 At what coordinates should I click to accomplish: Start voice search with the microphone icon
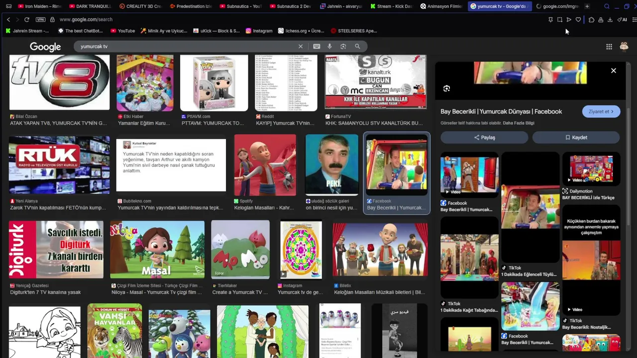(329, 46)
